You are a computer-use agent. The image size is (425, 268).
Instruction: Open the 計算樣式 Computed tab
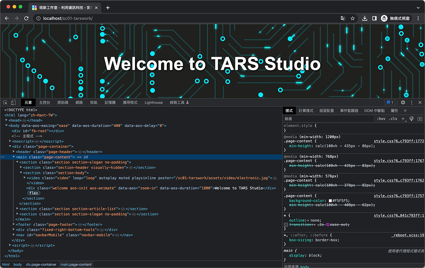pyautogui.click(x=306, y=111)
